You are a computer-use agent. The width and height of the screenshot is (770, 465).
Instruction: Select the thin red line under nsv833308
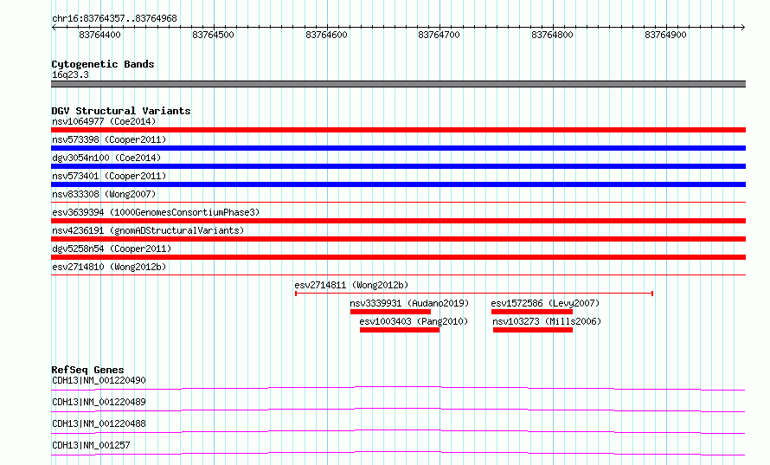398,202
